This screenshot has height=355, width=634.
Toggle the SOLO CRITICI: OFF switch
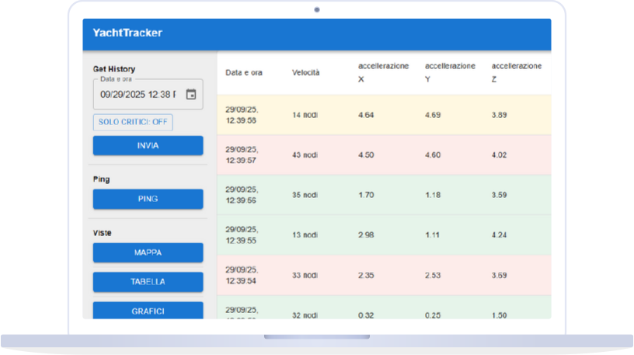coord(133,122)
